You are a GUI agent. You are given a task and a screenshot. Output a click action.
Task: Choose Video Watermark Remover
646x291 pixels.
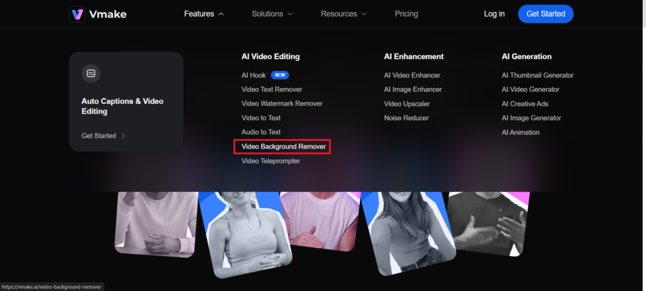tap(281, 103)
